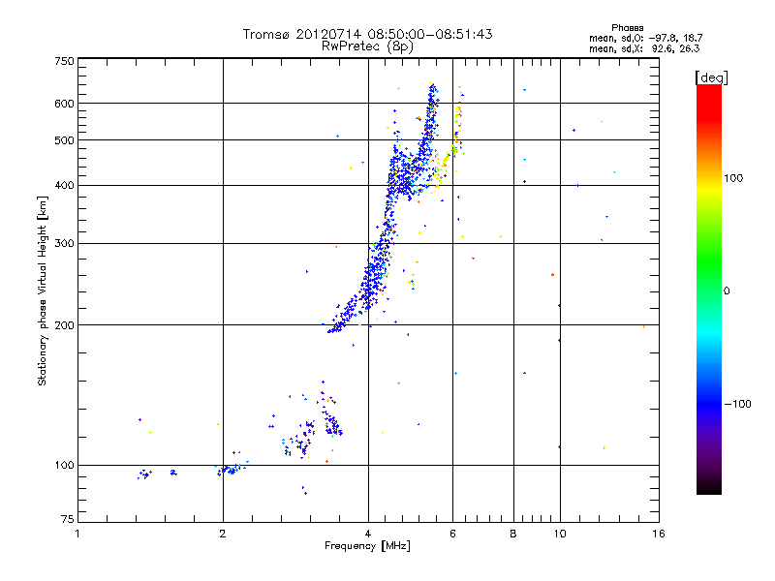775x581 pixels.
Task: Click the black bottom of the colorbar
Action: (709, 489)
